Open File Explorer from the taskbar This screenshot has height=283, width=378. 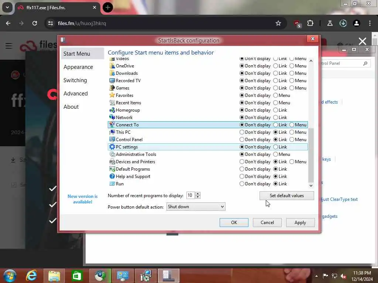pyautogui.click(x=54, y=276)
